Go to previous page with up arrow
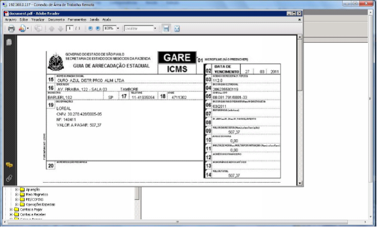This screenshot has width=378, height=227. pyautogui.click(x=51, y=29)
